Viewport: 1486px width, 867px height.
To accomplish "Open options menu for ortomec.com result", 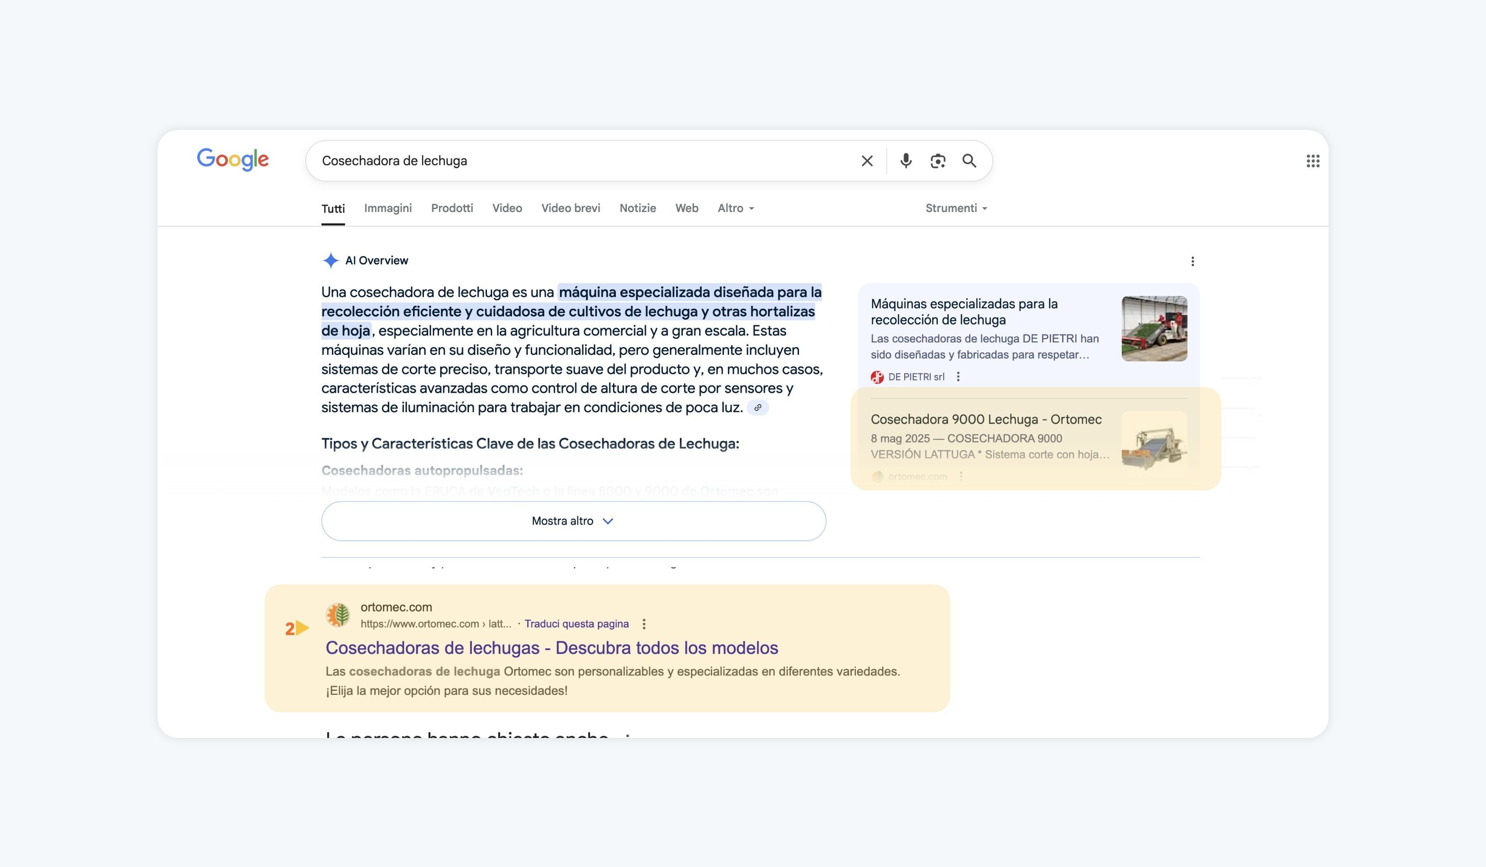I will click(644, 624).
